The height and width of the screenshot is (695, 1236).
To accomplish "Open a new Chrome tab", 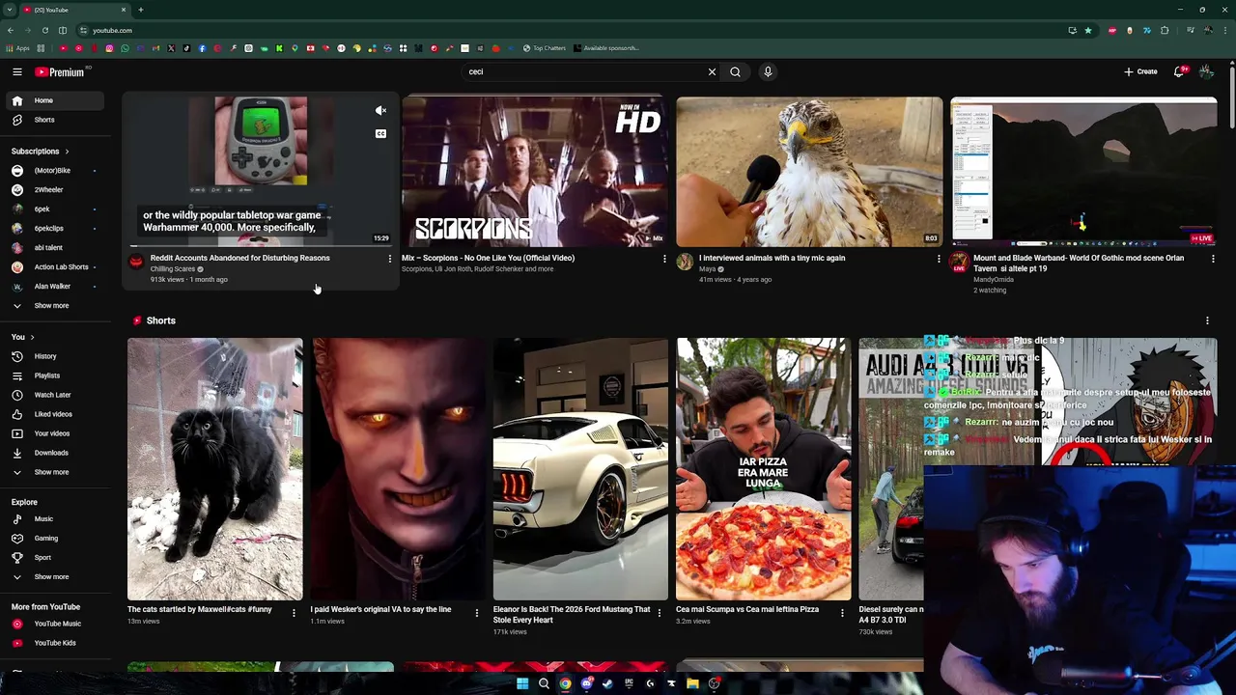I will pos(140,10).
